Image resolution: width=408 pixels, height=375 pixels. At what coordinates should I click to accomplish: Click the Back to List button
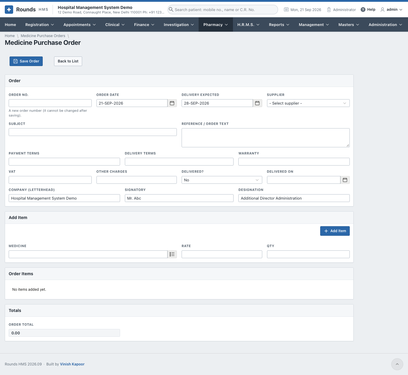(x=68, y=61)
